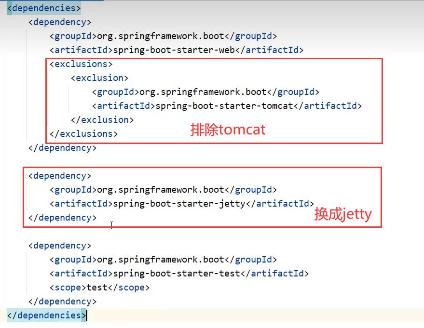
Task: Click the opening <exclusions> tag
Action: [81, 64]
